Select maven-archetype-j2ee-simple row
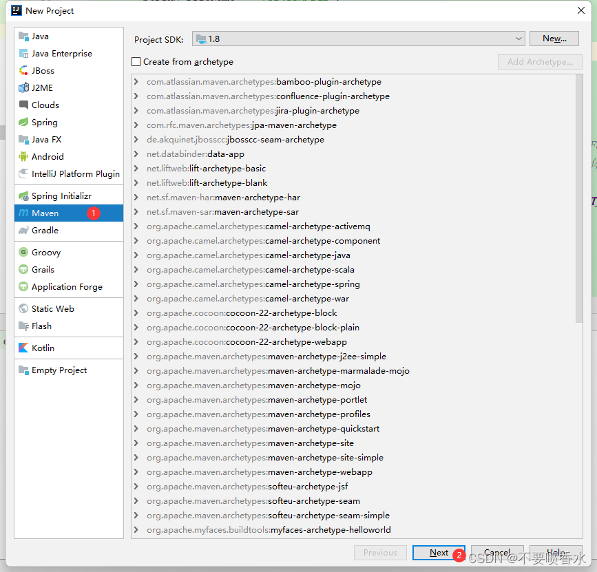The width and height of the screenshot is (597, 572). [x=353, y=357]
